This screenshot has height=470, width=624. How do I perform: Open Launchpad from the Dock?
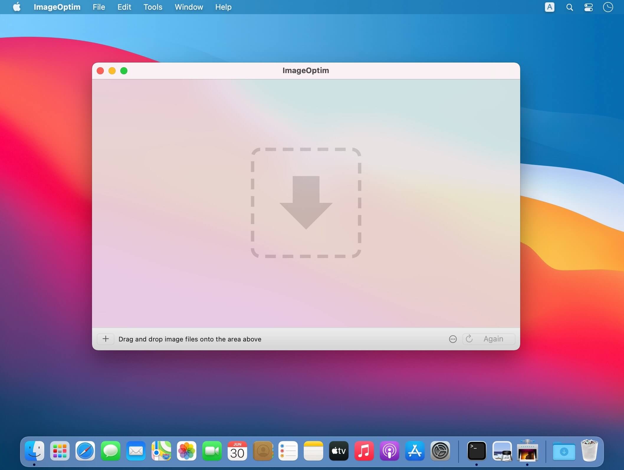tap(60, 451)
